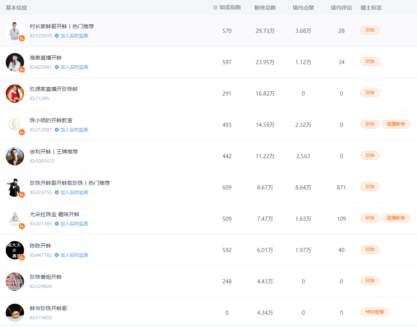This screenshot has width=417, height=327.
Task: Click 直播新秀 tag for 珠小明的开蚌教室
Action: point(396,124)
